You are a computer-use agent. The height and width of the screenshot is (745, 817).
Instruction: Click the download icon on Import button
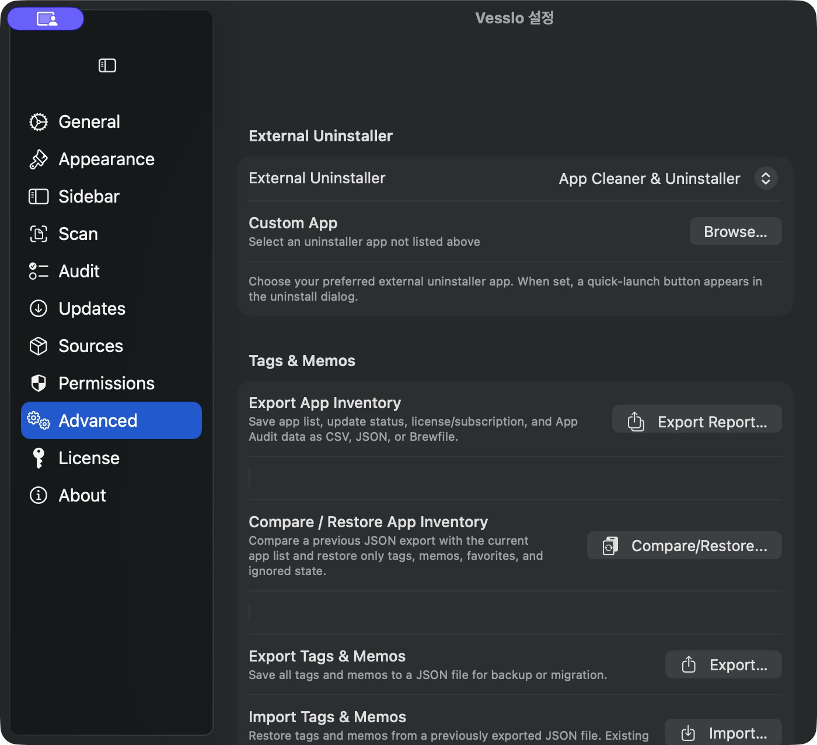click(x=689, y=733)
